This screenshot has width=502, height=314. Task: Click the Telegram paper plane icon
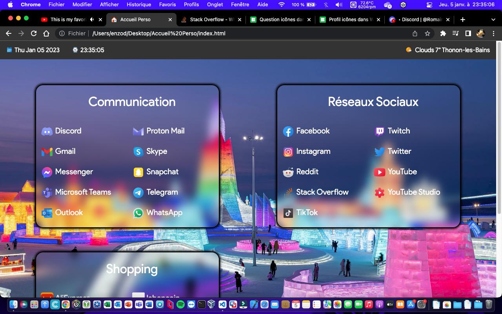[x=138, y=192]
